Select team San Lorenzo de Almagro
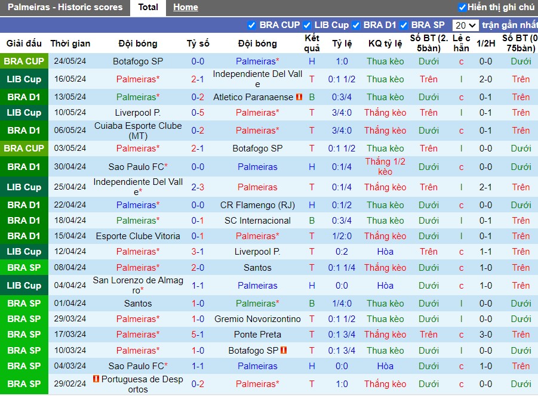The height and width of the screenshot is (396, 538). [x=138, y=285]
